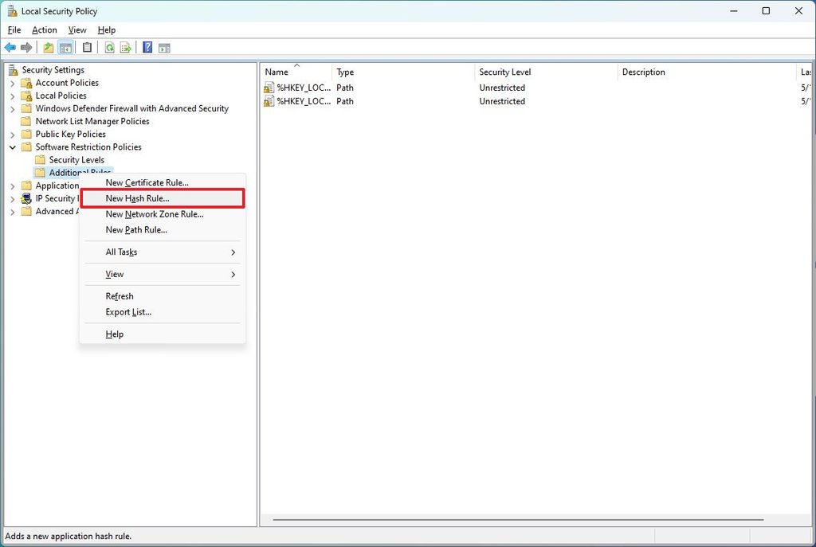Expand the Public Key Policies node
The width and height of the screenshot is (816, 547).
(x=13, y=135)
